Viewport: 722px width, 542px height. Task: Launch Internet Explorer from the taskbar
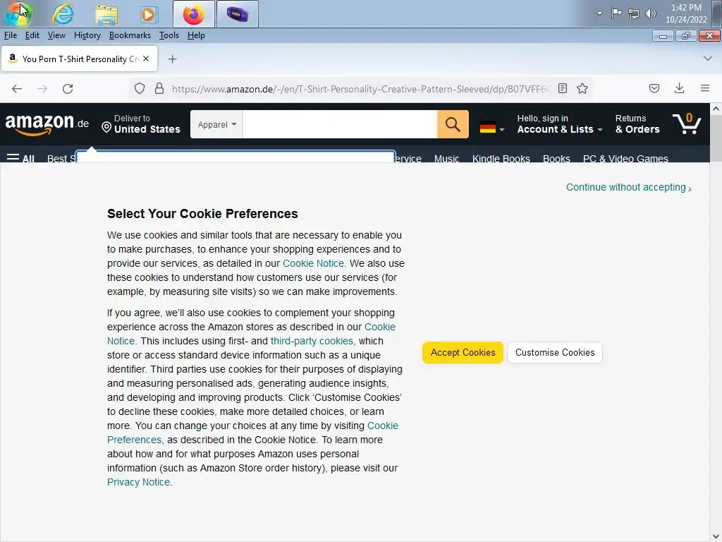tap(63, 14)
